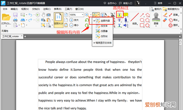The image size is (183, 110).
Task: Choose 仅形状 in the edit dropdown
Action: (x=102, y=36)
